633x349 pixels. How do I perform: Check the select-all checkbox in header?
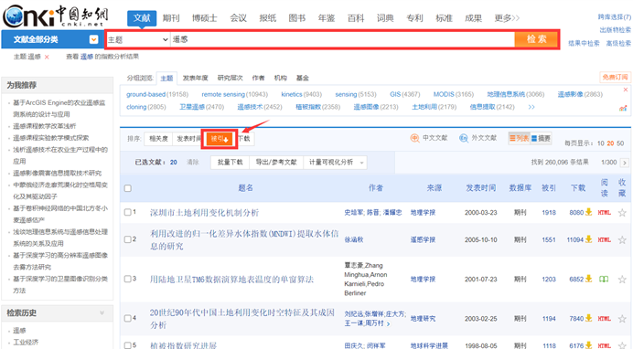127,188
